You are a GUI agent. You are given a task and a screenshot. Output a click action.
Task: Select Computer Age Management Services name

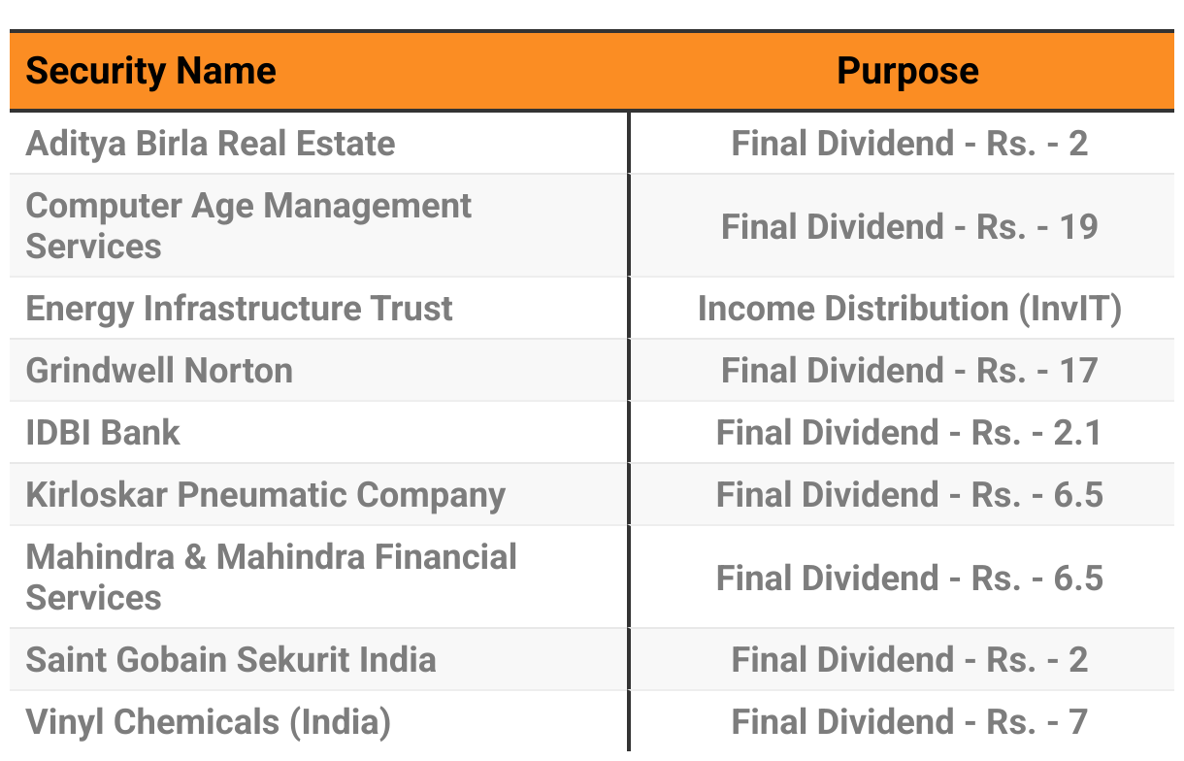point(248,226)
